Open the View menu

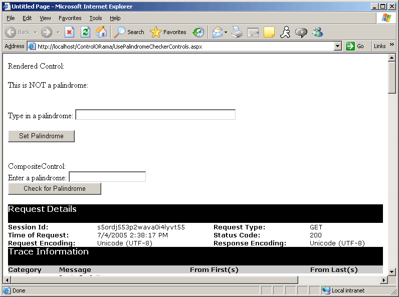point(45,18)
